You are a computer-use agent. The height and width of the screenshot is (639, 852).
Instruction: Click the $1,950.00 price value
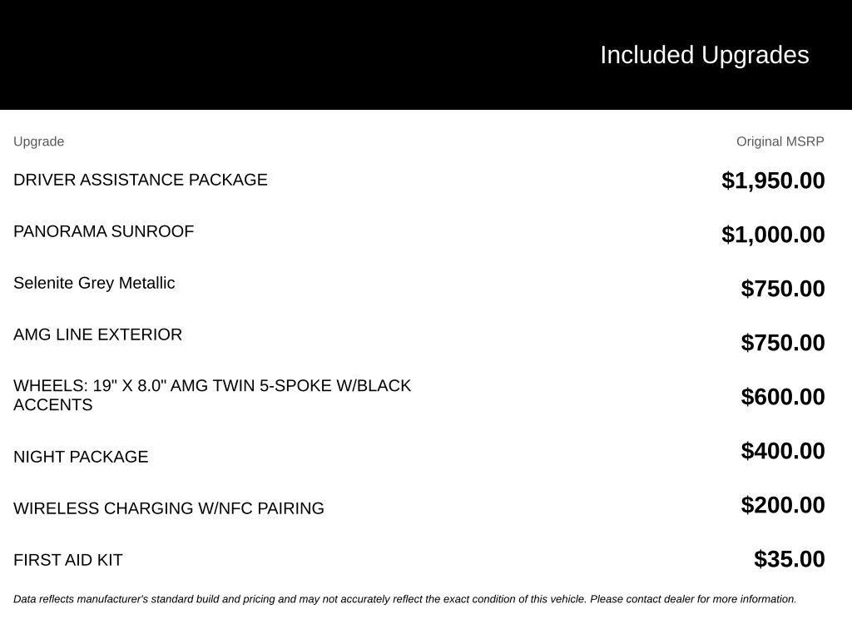(x=773, y=181)
